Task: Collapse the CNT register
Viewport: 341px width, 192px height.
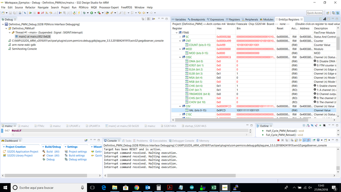Action: point(180,41)
